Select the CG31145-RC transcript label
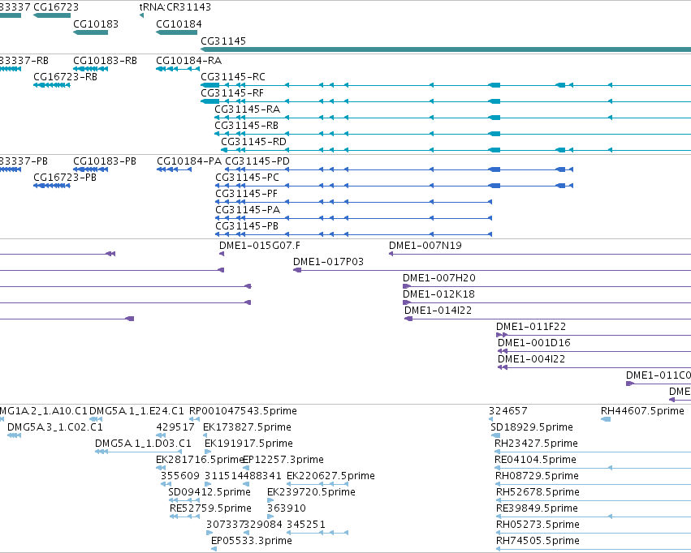Screen dimensions: 691x553 233,77
